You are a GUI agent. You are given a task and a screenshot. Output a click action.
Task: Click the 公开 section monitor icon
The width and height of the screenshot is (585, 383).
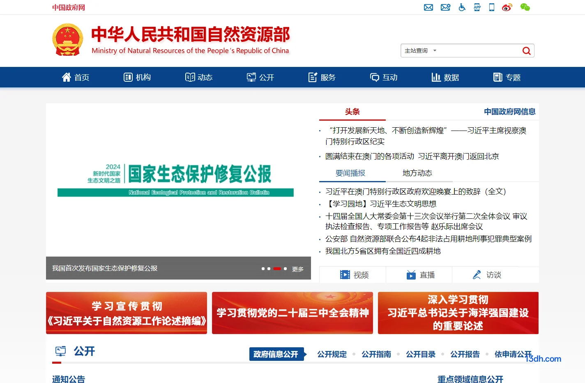click(x=60, y=351)
